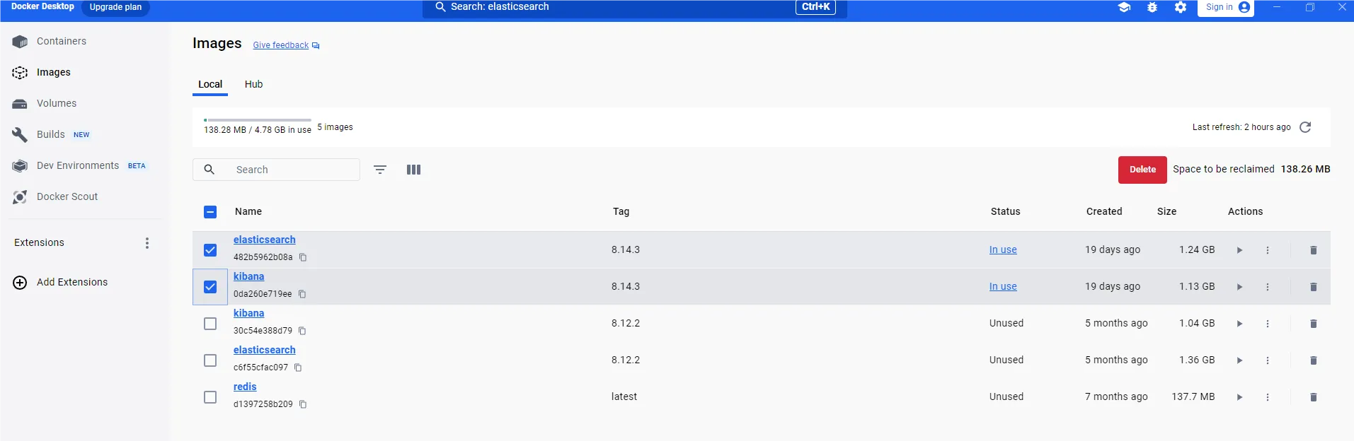1354x441 pixels.
Task: Open the redis image link
Action: (245, 387)
